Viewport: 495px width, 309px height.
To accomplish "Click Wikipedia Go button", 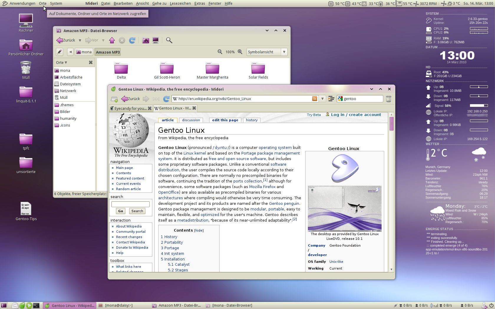I will [121, 211].
